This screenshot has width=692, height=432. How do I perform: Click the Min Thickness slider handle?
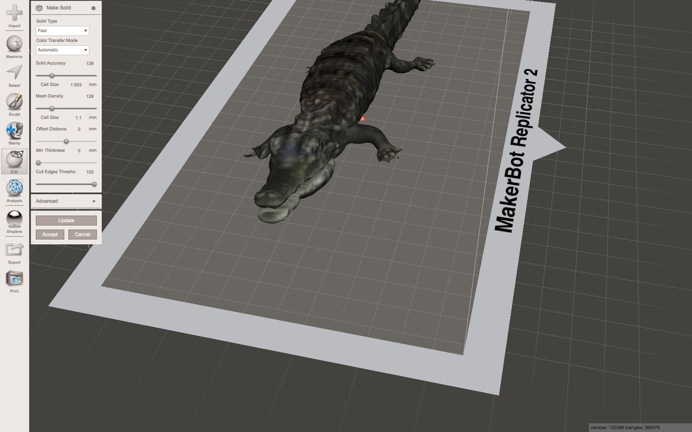point(38,163)
